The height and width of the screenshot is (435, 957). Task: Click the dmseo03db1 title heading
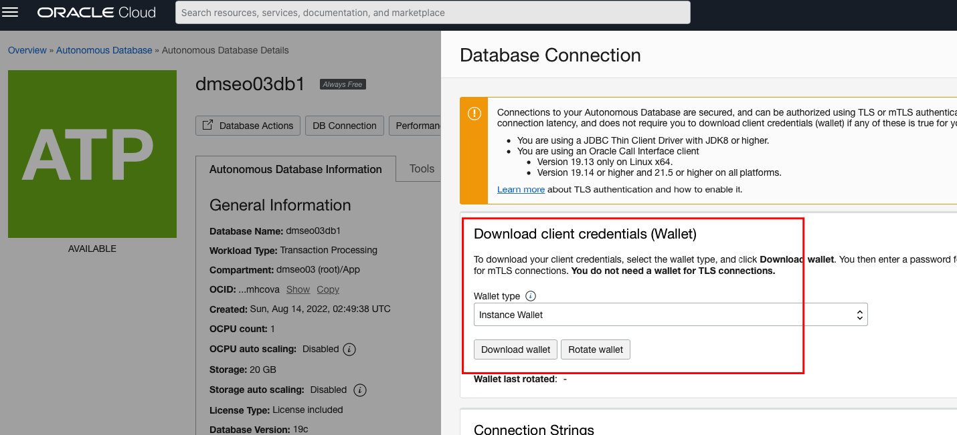coord(250,84)
